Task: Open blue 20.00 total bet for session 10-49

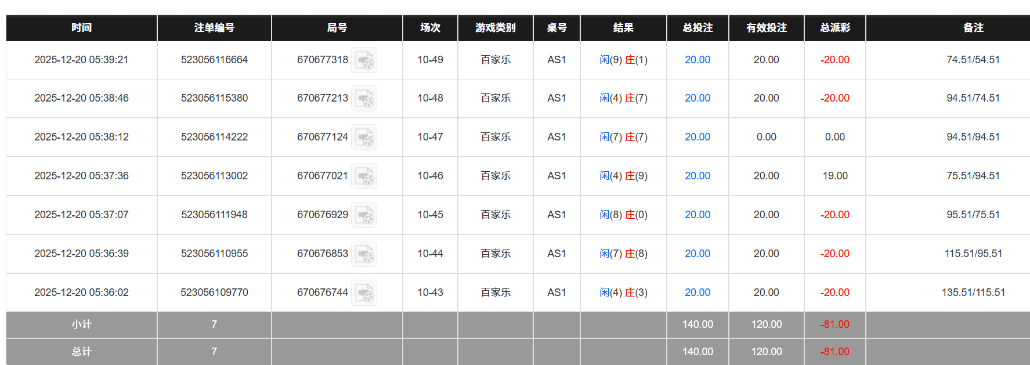Action: click(x=697, y=60)
